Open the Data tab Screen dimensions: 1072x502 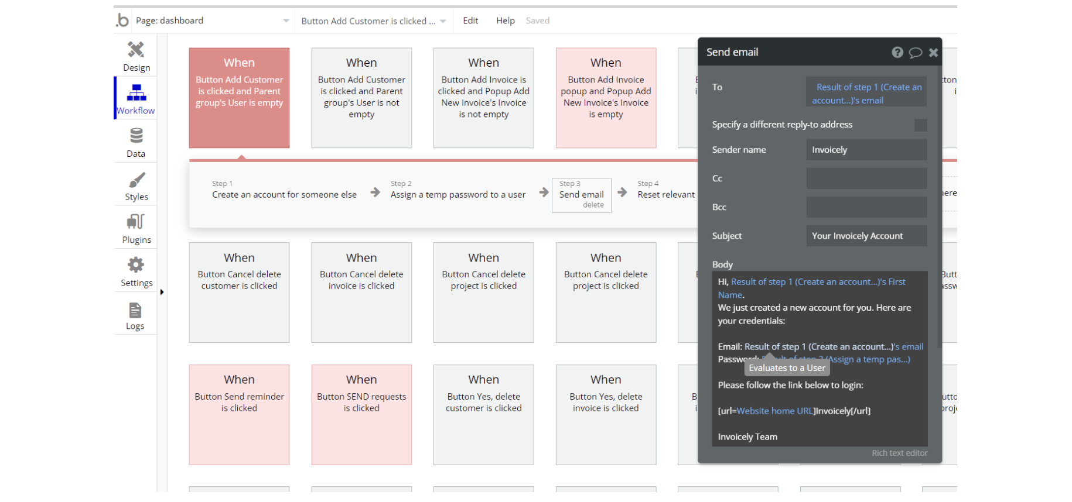click(136, 142)
